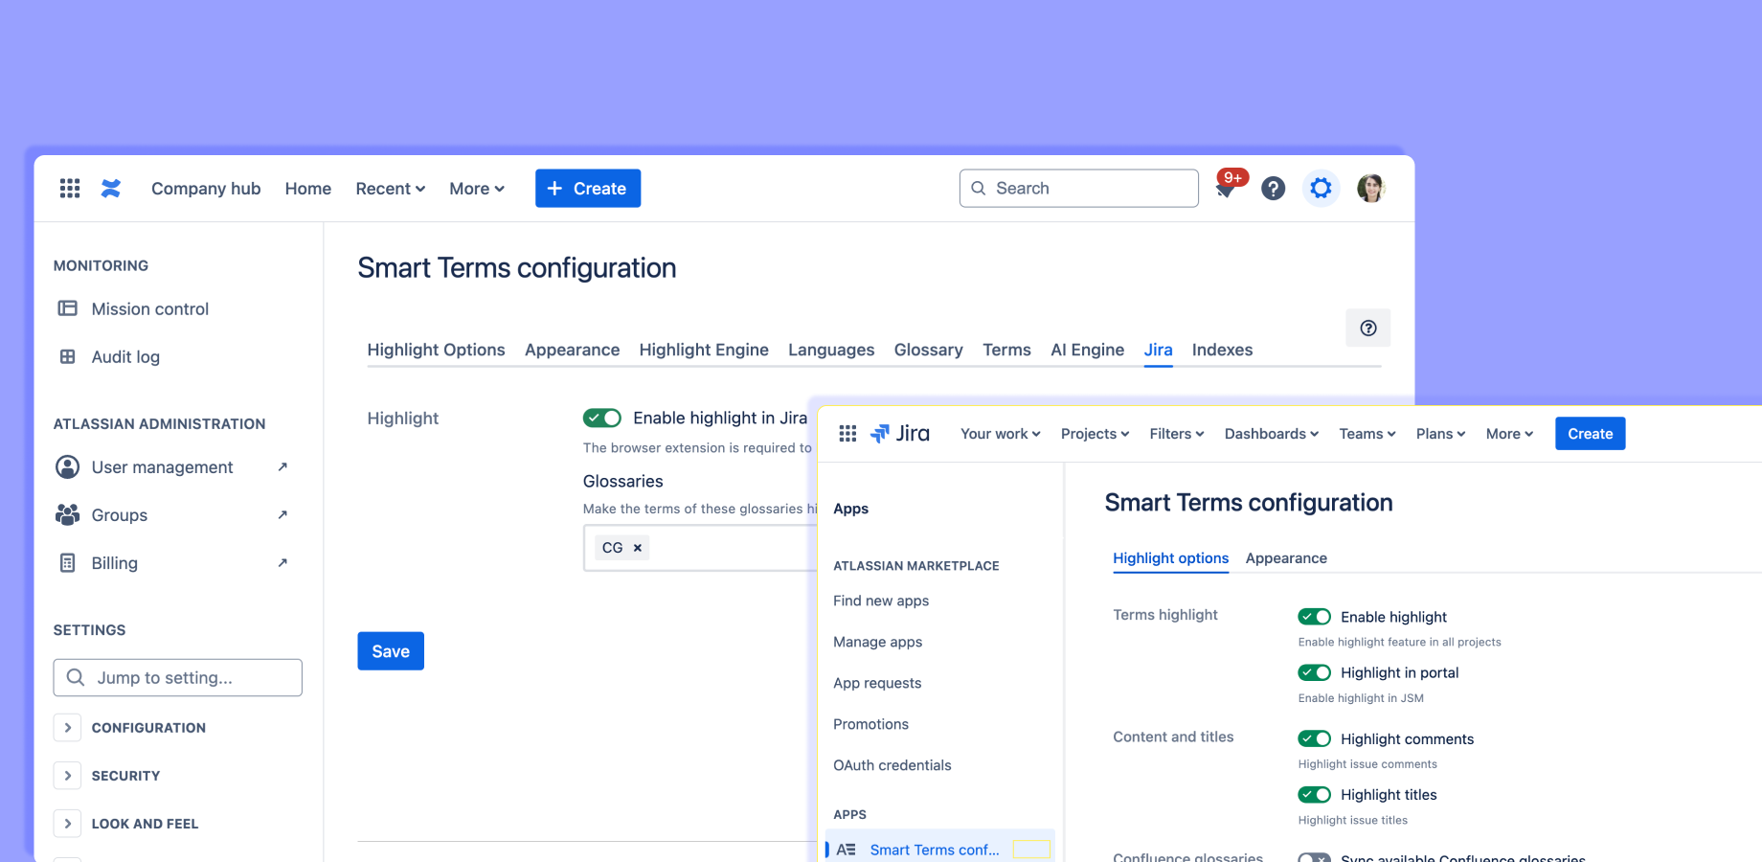Remove the CG glossary tag
Image resolution: width=1762 pixels, height=862 pixels.
[x=637, y=548]
